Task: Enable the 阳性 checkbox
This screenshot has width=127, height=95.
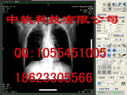Action: point(114,89)
